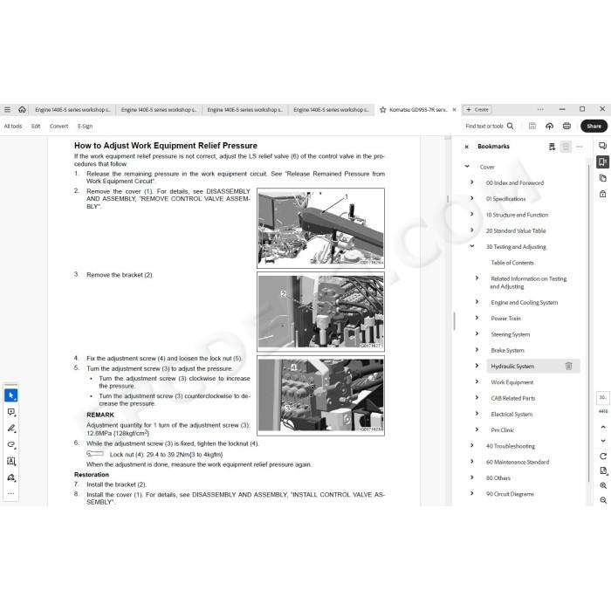Zoom out of the page
The height and width of the screenshot is (611, 611).
point(603,500)
